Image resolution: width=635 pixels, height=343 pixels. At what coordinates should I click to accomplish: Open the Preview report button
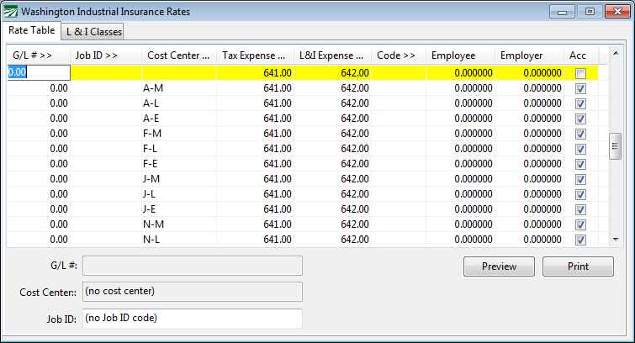tap(499, 266)
